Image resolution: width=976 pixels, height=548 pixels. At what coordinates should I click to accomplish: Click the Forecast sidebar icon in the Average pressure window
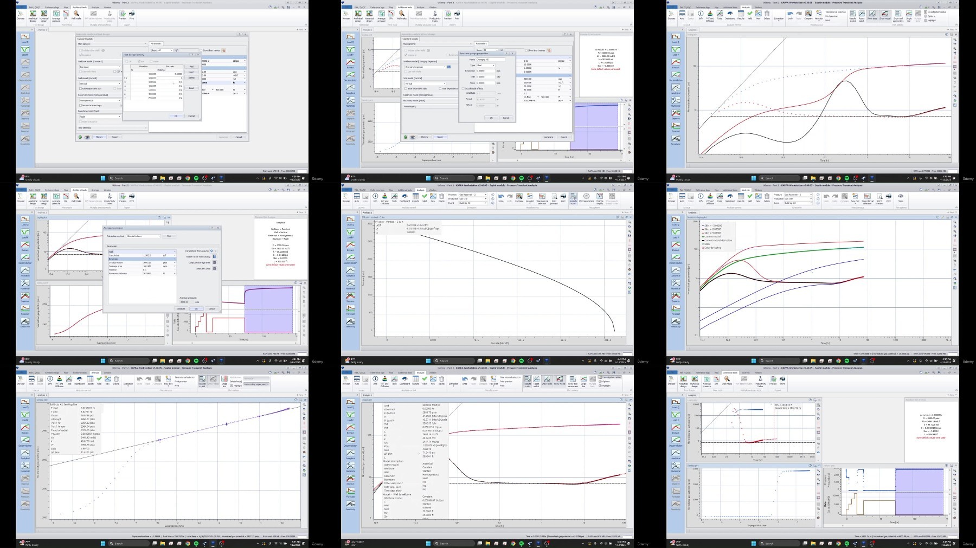point(25,309)
